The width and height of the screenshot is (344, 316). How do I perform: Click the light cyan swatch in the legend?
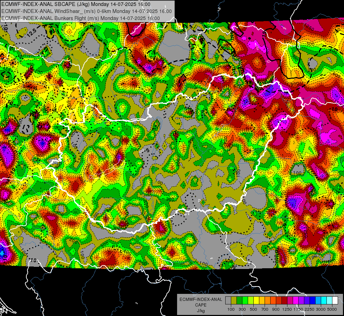point(330,301)
